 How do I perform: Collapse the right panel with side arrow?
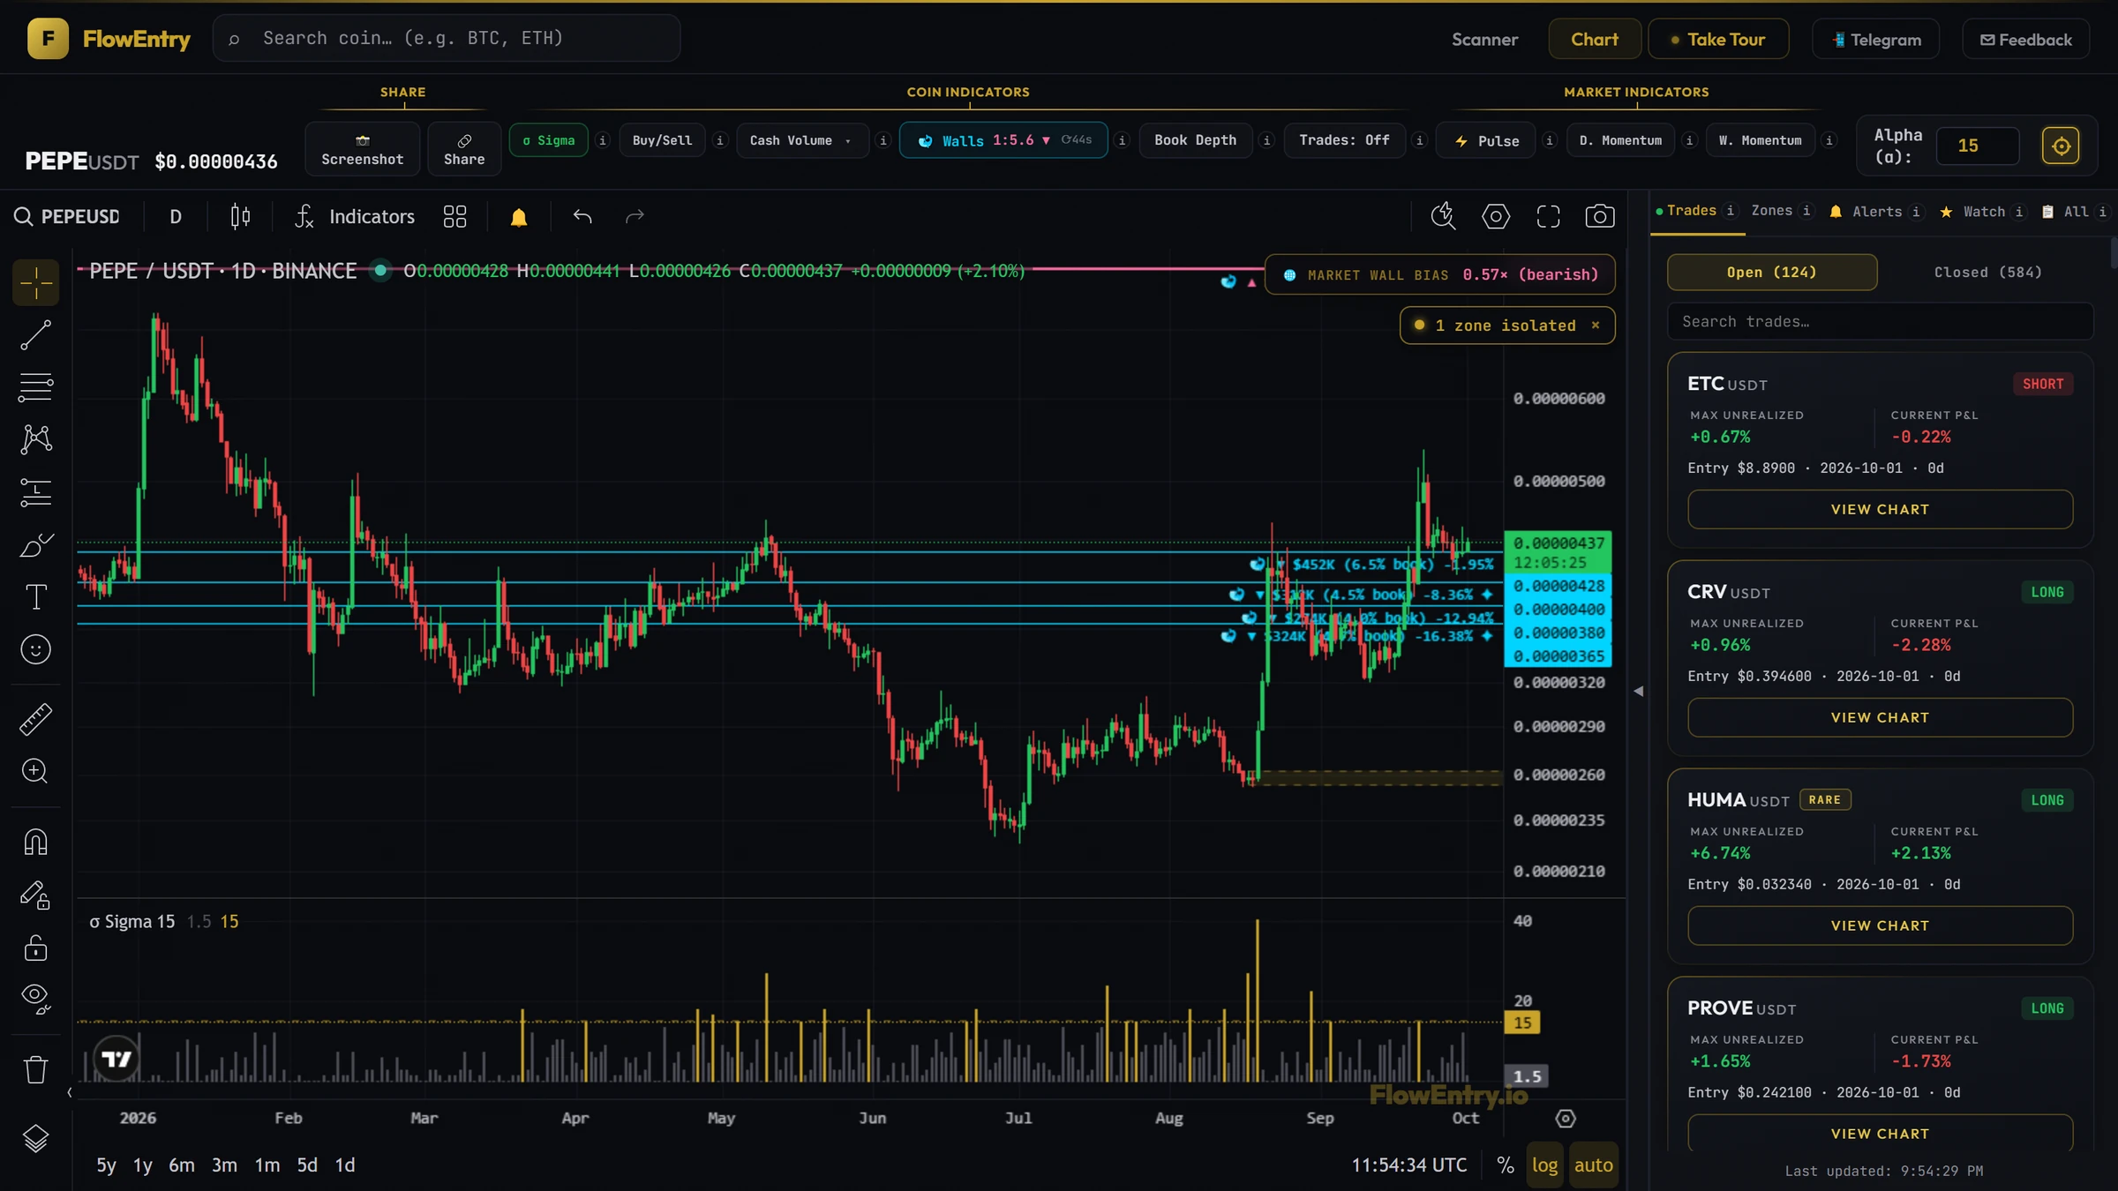tap(1638, 692)
